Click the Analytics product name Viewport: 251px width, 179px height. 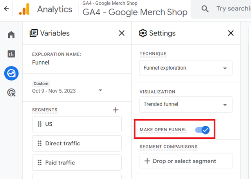click(x=54, y=9)
